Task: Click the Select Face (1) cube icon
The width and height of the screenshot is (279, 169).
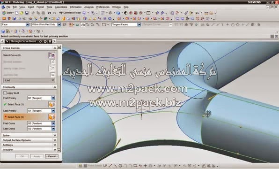Action: tap(52, 104)
